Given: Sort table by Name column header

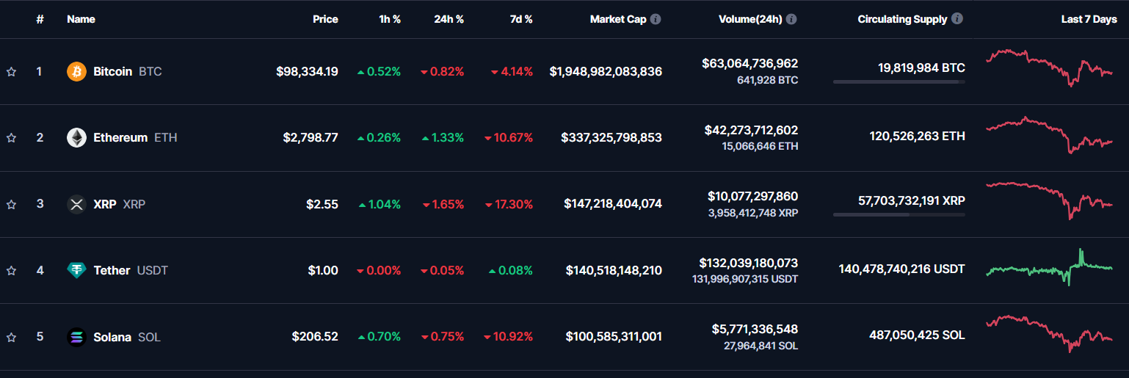Looking at the screenshot, I should [81, 19].
